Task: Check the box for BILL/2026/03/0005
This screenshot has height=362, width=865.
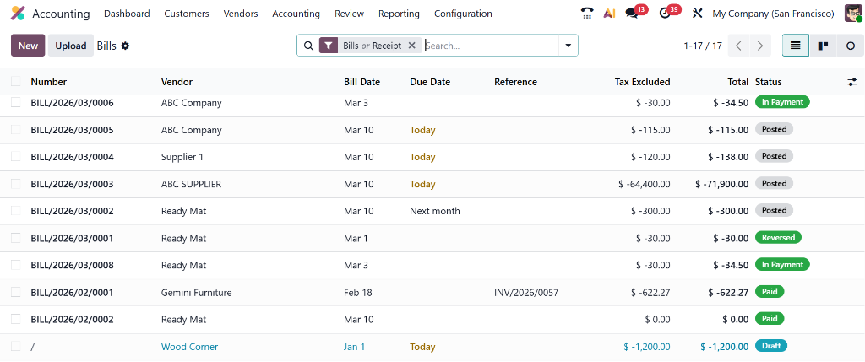Action: point(16,130)
